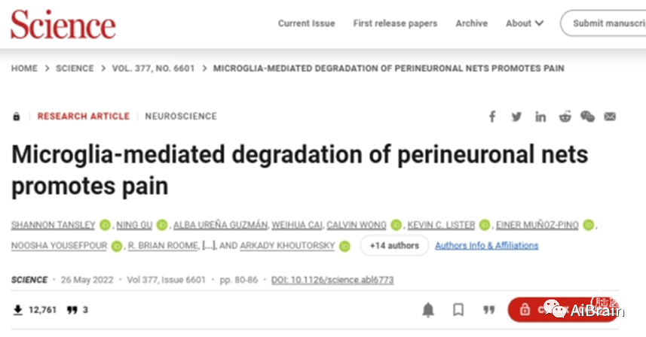The height and width of the screenshot is (337, 646).
Task: Navigate to Vol. 377, No. 6601 breadcrumb
Action: [x=153, y=68]
